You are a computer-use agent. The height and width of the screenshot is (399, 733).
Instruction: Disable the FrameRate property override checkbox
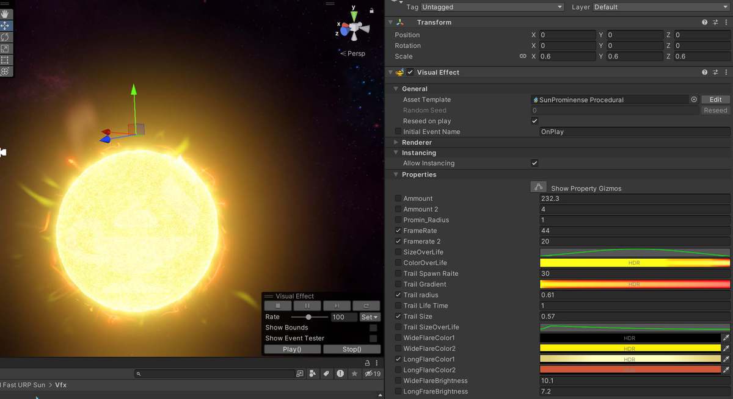pos(398,231)
